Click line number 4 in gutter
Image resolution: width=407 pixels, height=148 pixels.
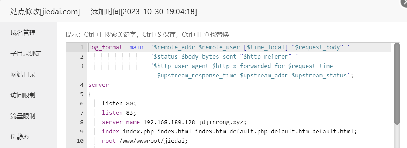[x=82, y=85]
